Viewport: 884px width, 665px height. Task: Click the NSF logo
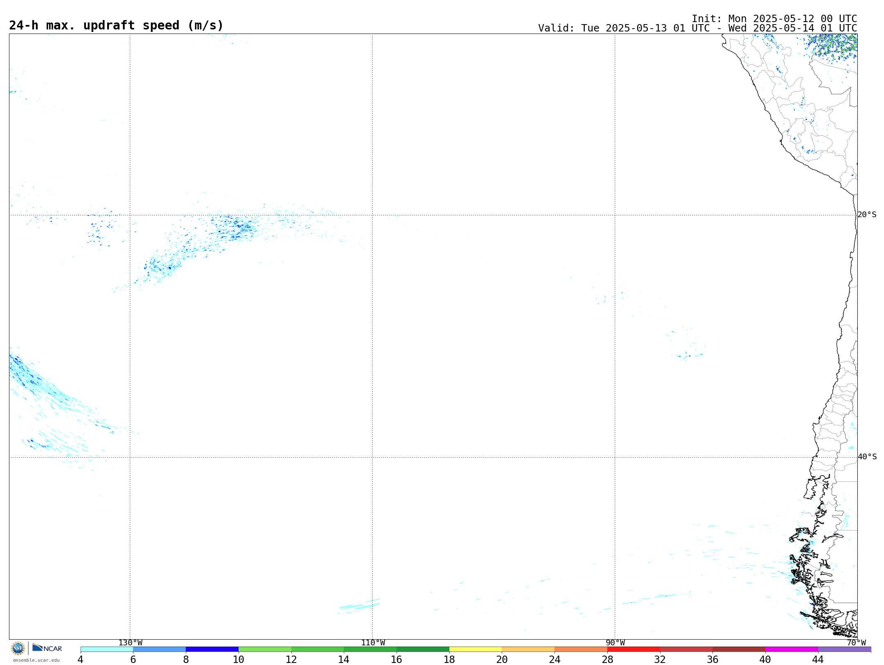coord(18,648)
